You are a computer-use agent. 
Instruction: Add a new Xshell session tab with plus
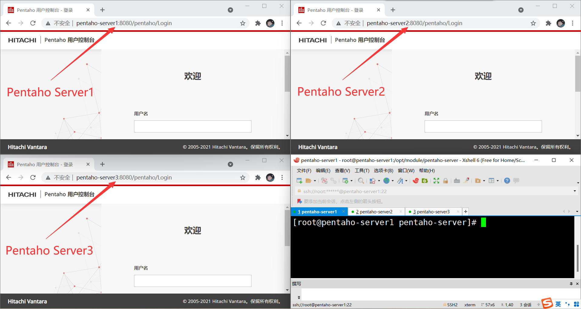point(466,212)
